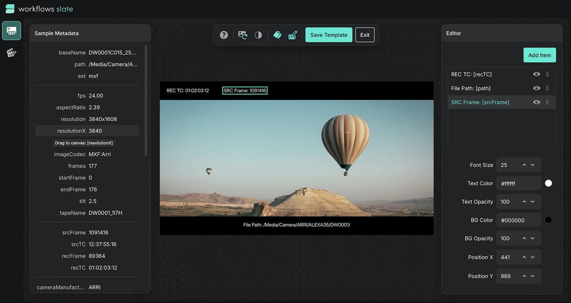Increase Position X with up arrow
The image size is (571, 303).
524,257
